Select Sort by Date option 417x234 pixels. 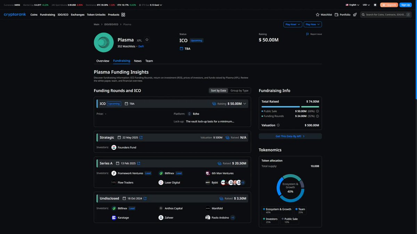coord(218,90)
